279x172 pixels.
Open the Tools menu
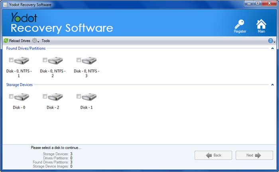pyautogui.click(x=46, y=41)
